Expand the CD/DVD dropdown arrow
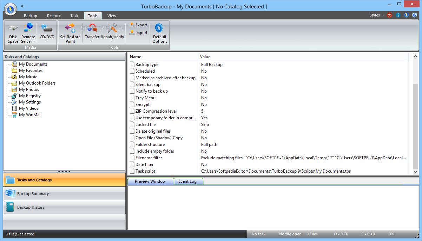The height and width of the screenshot is (241, 422). pos(47,41)
